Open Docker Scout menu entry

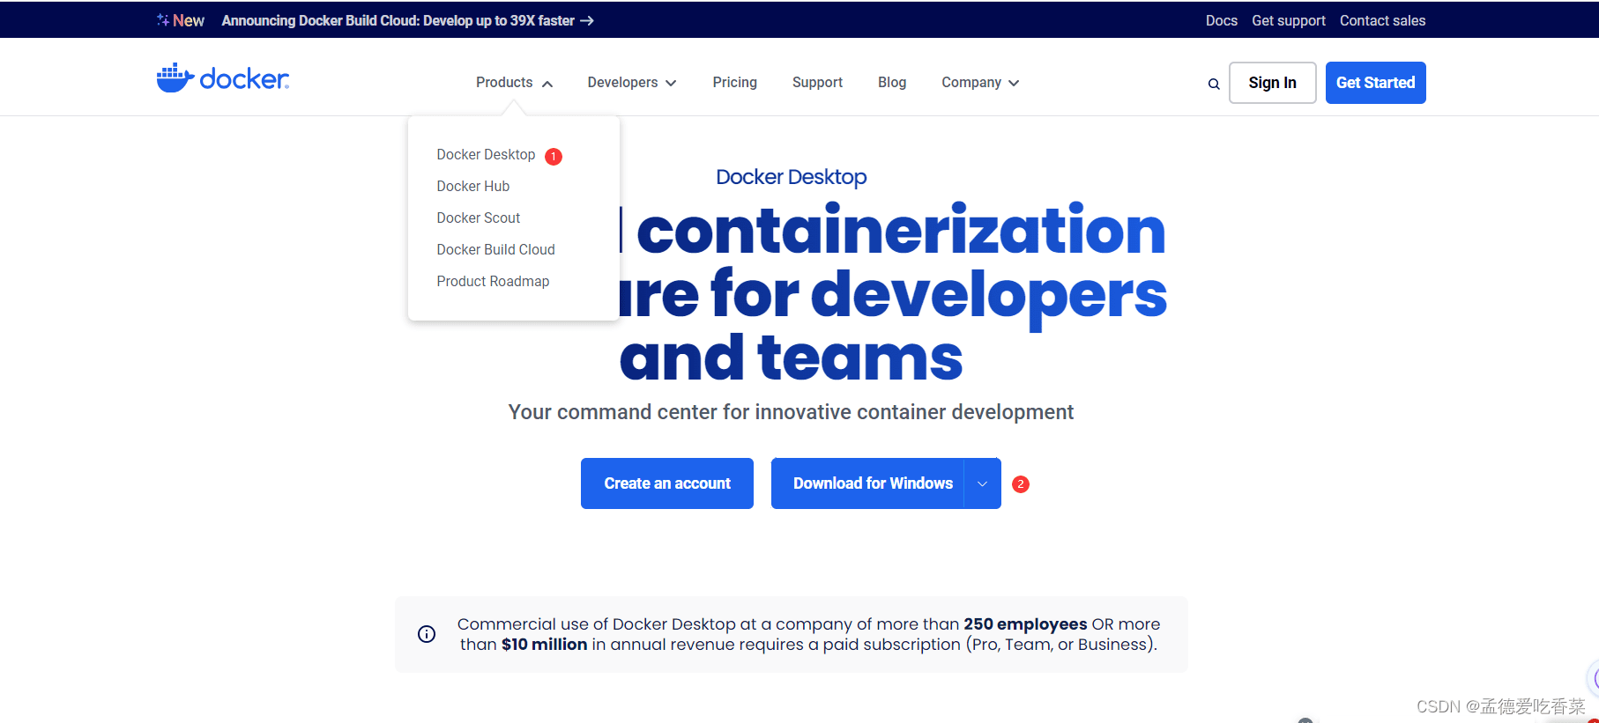479,218
